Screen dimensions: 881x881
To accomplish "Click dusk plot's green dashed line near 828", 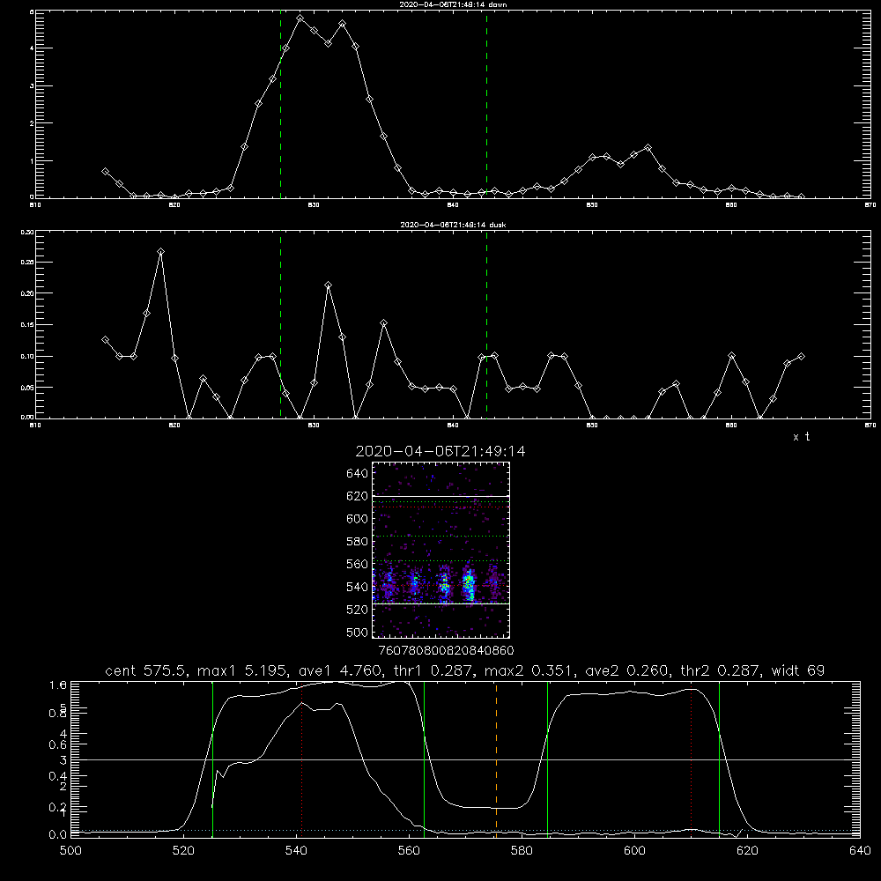I will (280, 324).
